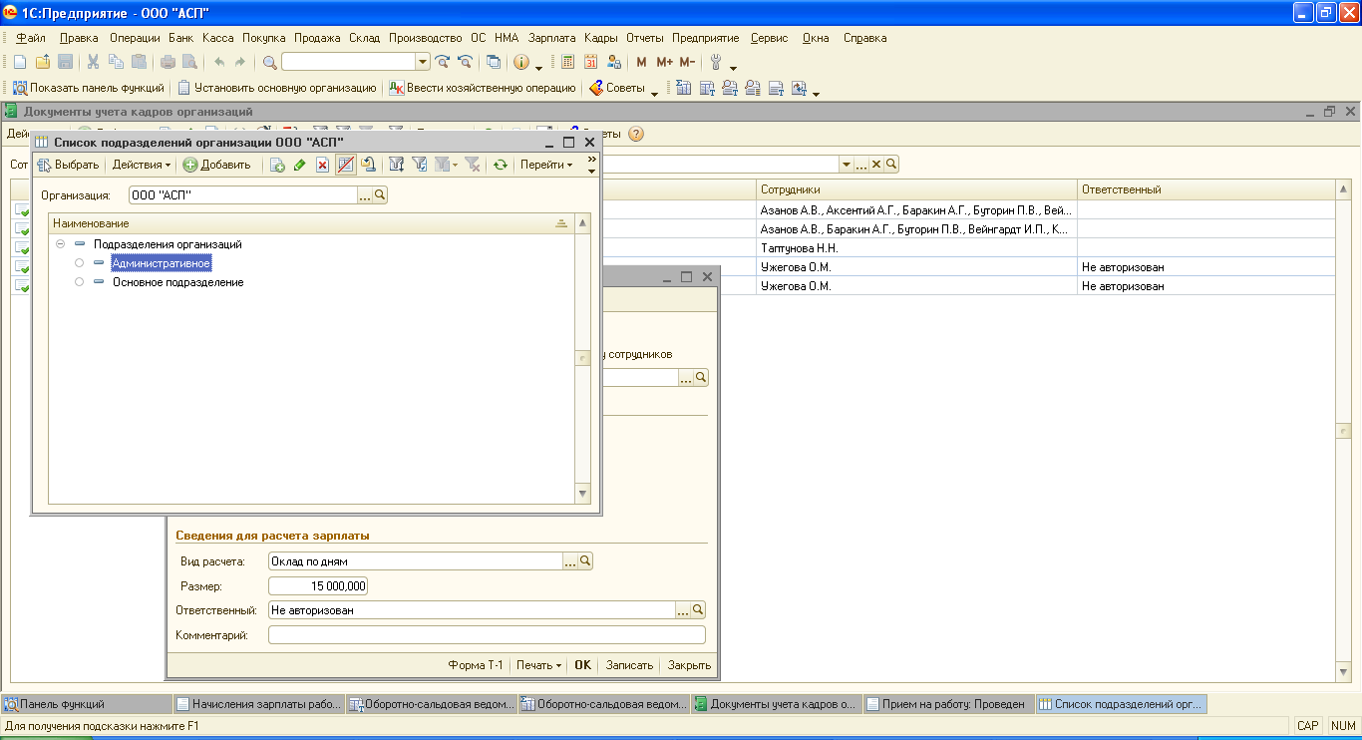Click Показать панель функций in the toolbar
Image resolution: width=1362 pixels, height=740 pixels.
tap(88, 88)
